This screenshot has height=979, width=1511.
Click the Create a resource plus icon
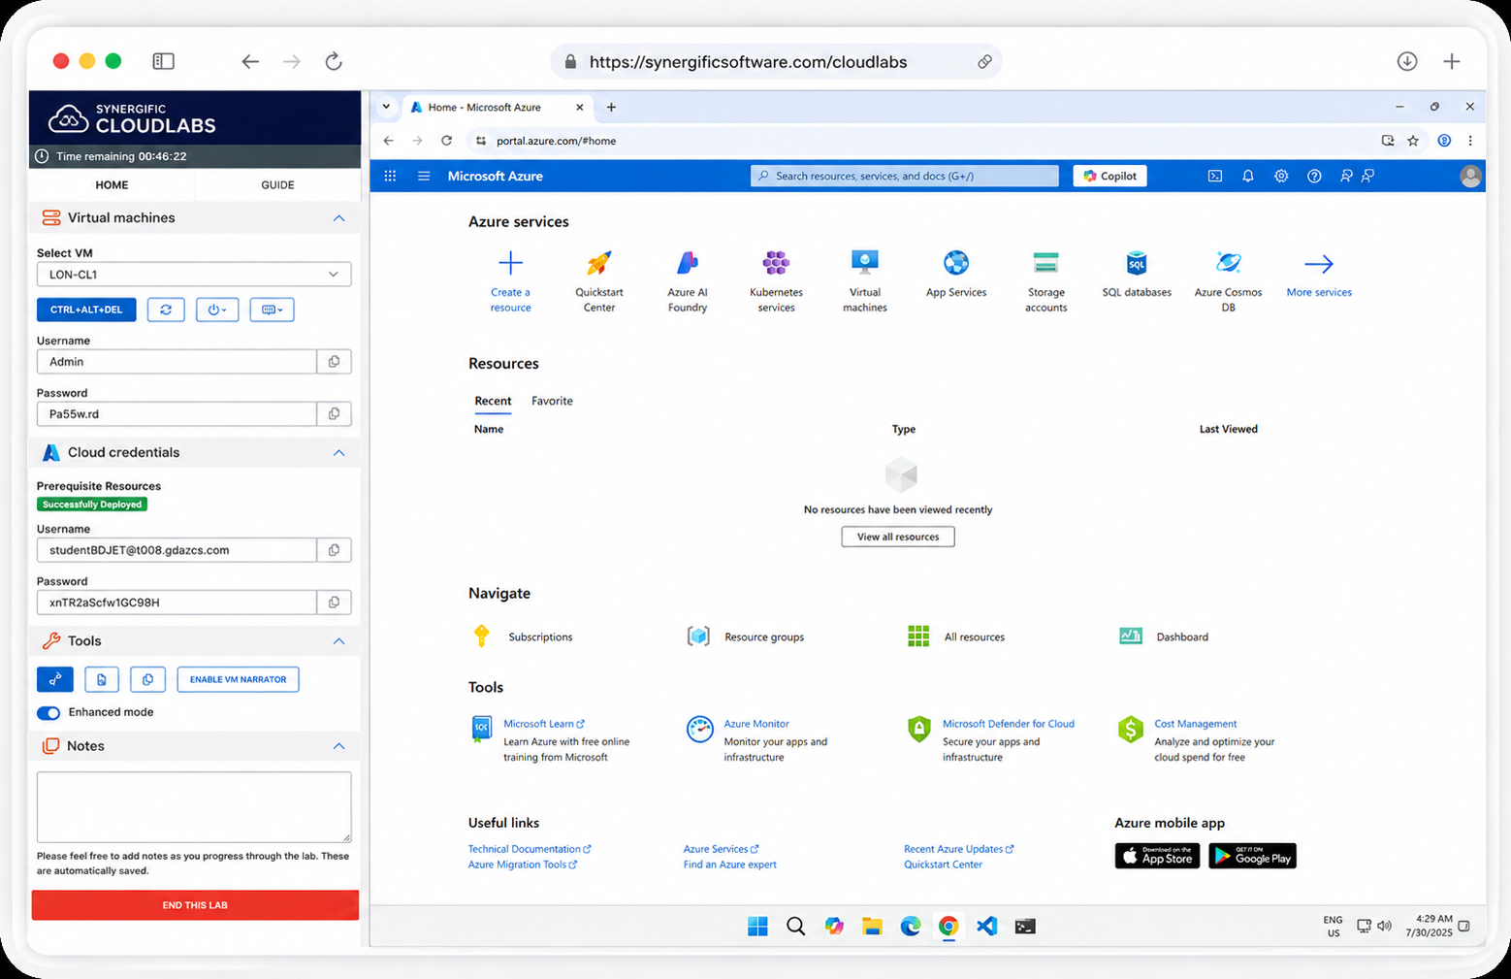[x=510, y=263]
